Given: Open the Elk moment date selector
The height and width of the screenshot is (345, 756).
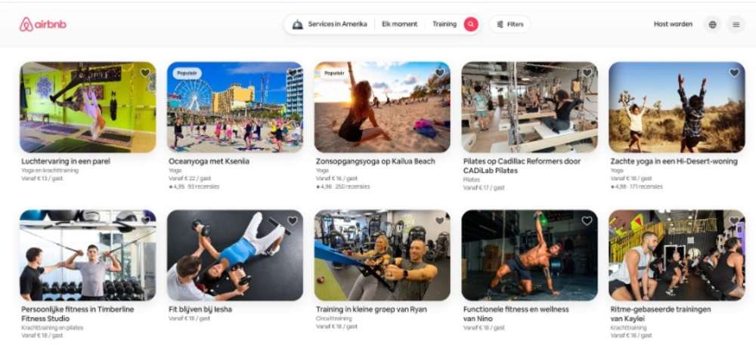Looking at the screenshot, I should click(400, 25).
